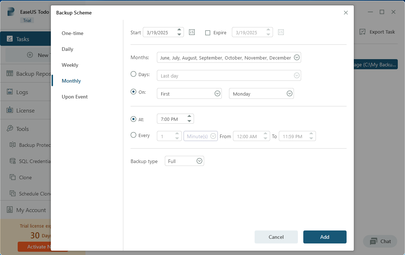Open the Monday weekday dropdown
The width and height of the screenshot is (405, 255).
pyautogui.click(x=290, y=93)
